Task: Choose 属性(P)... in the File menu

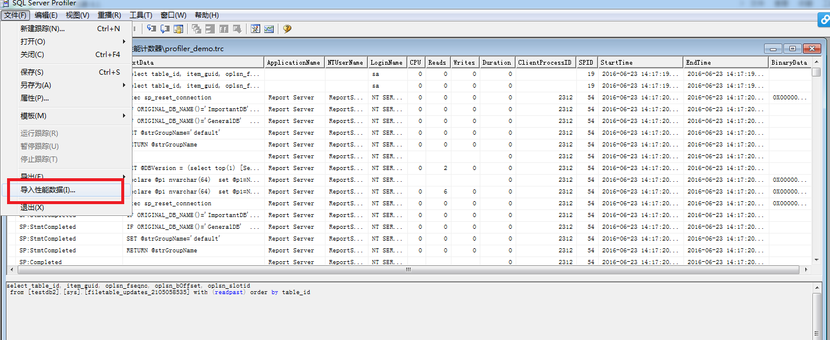Action: (x=67, y=98)
